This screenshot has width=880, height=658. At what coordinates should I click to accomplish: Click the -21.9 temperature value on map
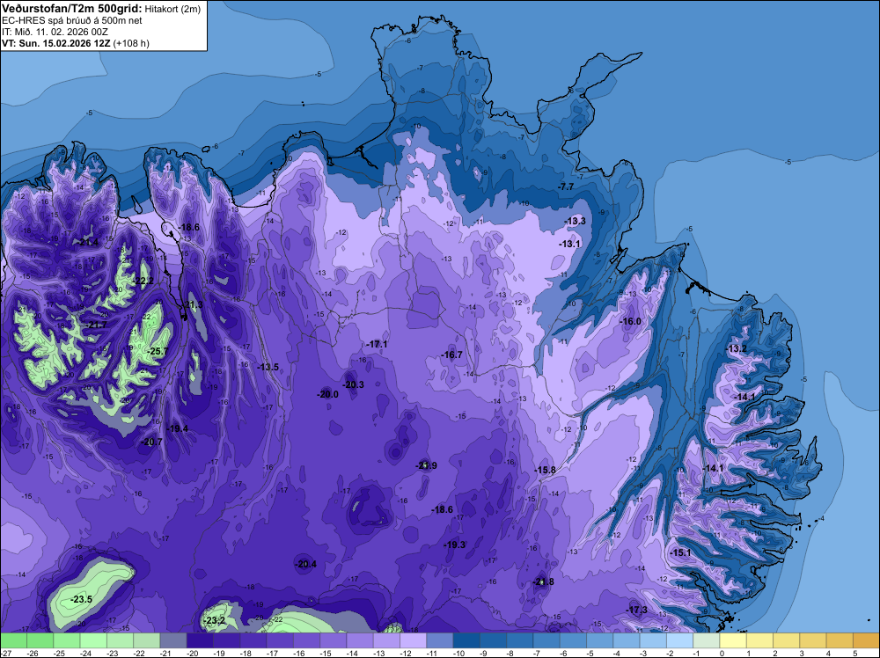pyautogui.click(x=426, y=465)
